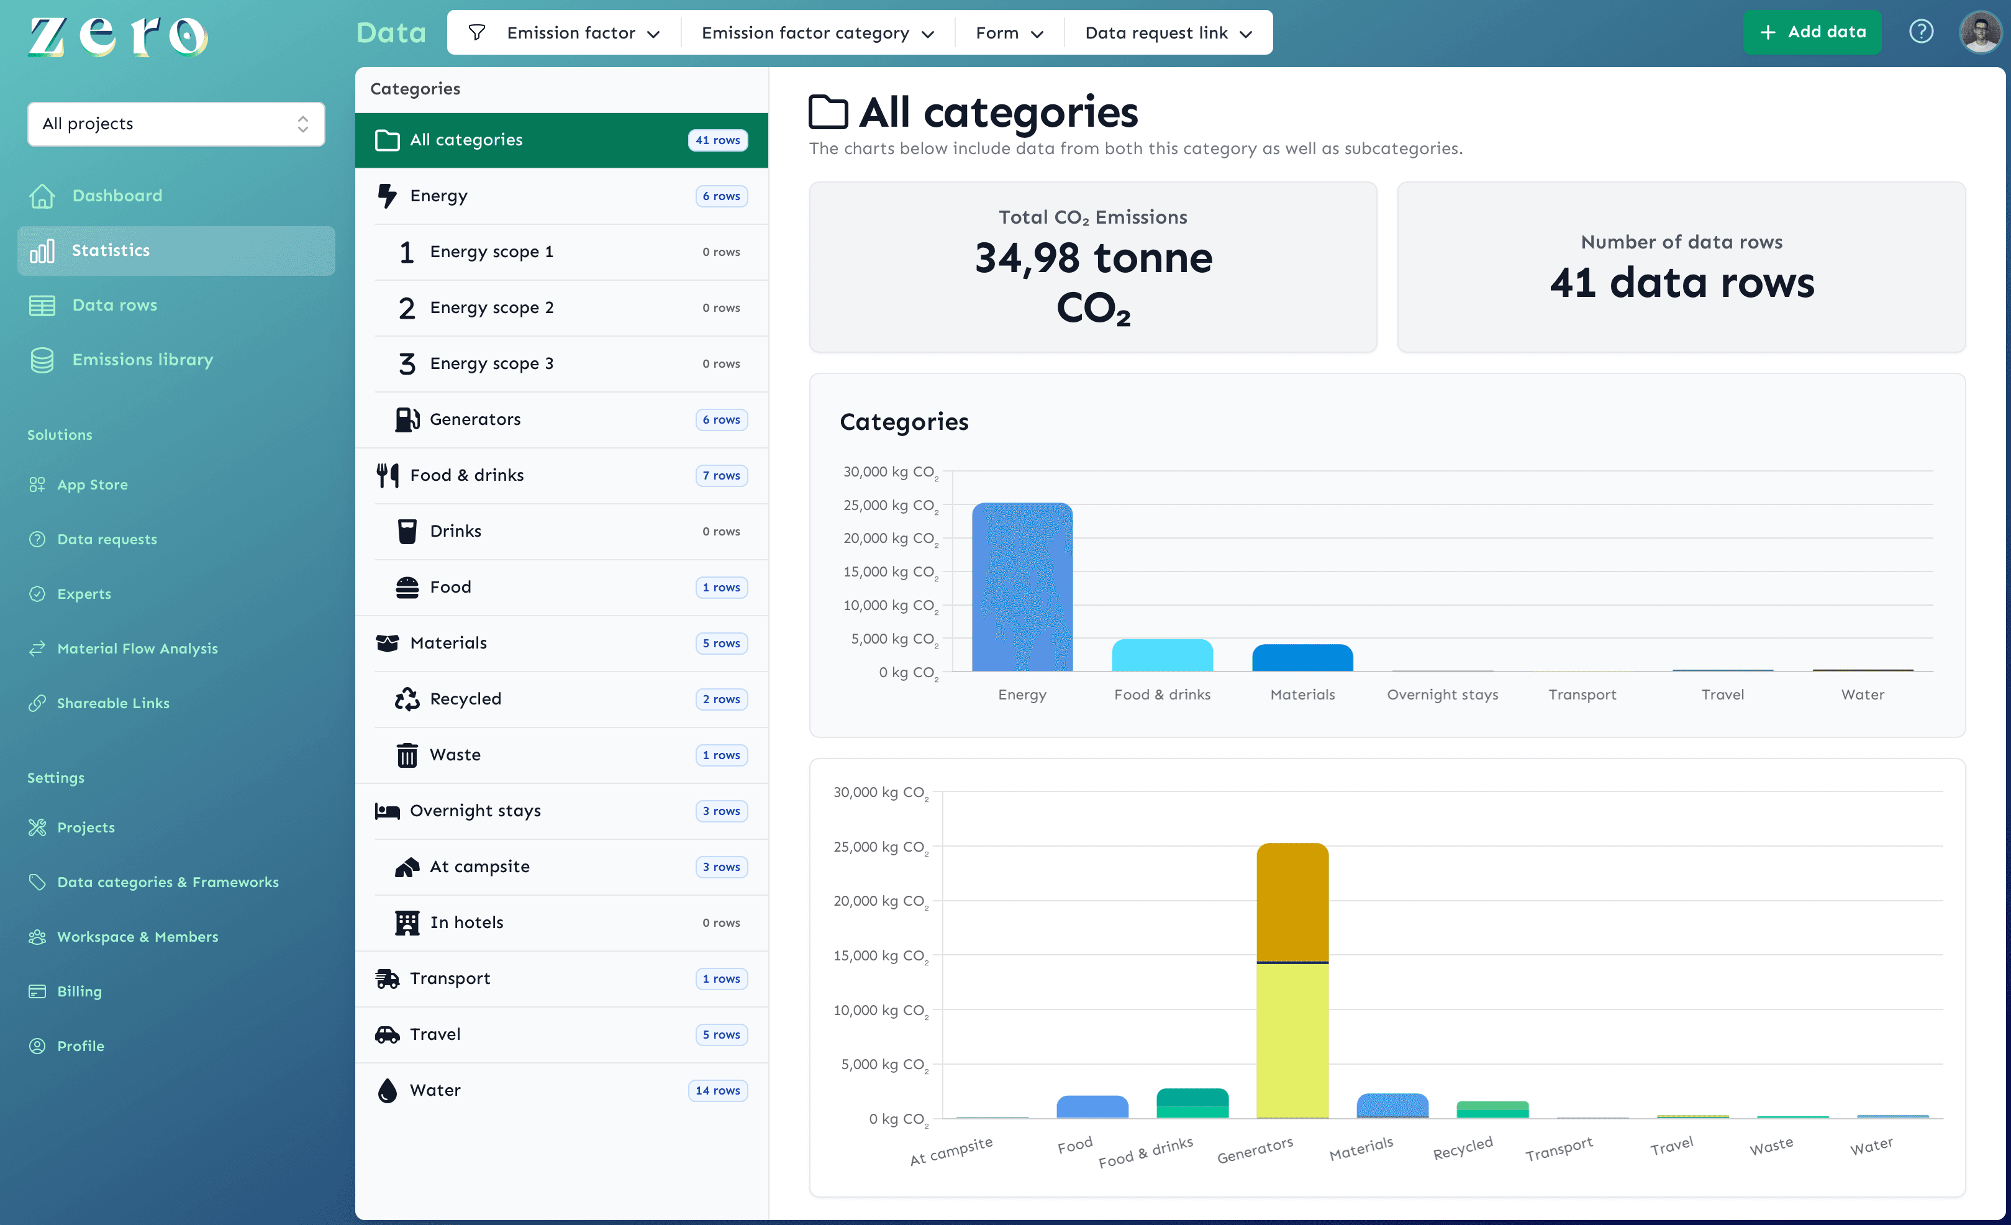Viewport: 2011px width, 1225px height.
Task: Click the Energy bar in Categories chart
Action: coord(1022,587)
